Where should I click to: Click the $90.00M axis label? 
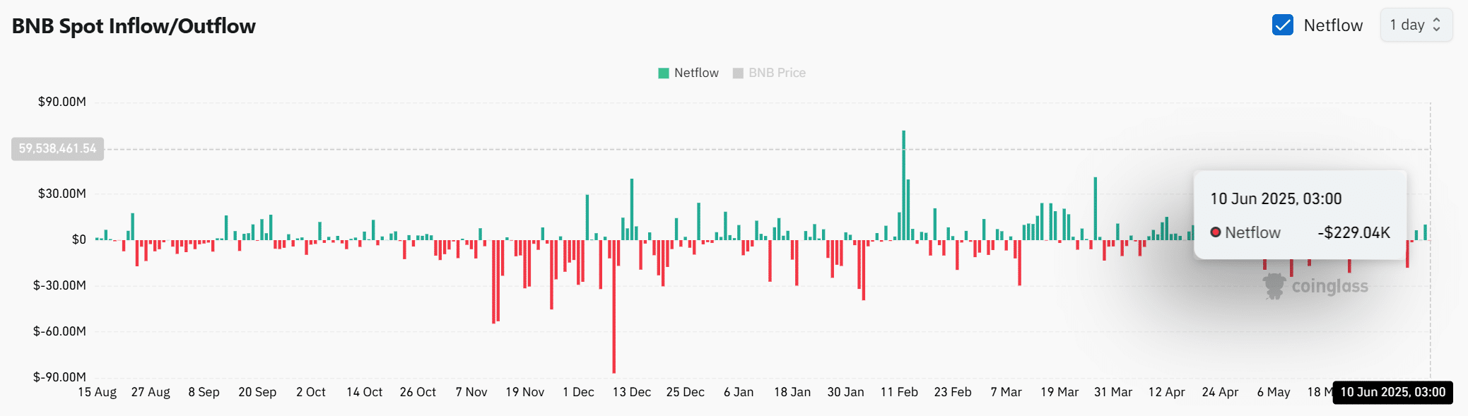tap(62, 102)
